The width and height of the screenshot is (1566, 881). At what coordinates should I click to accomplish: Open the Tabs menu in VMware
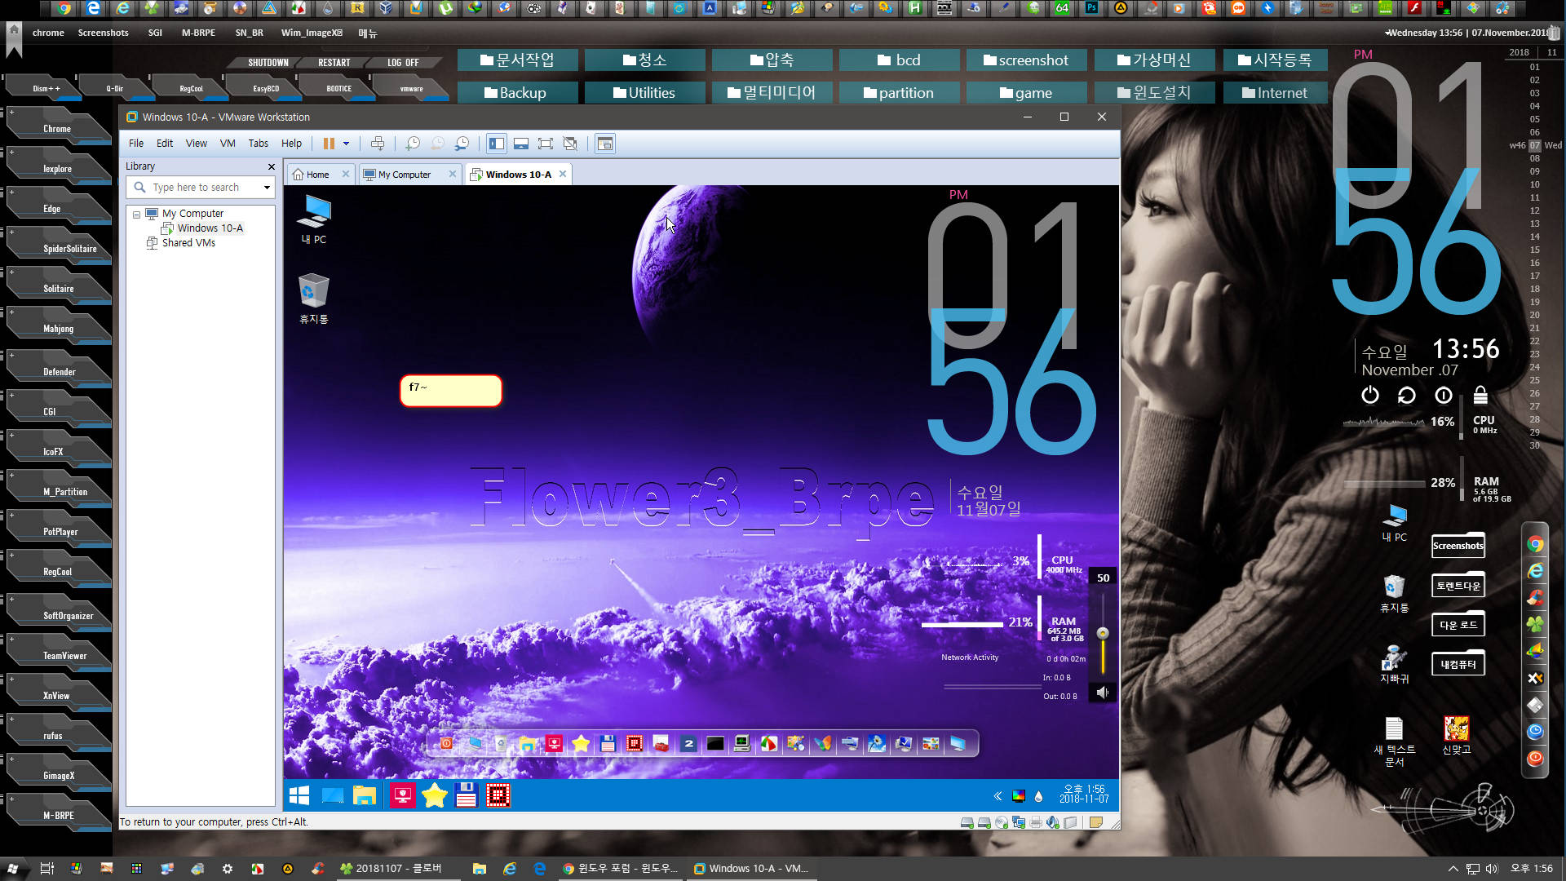pyautogui.click(x=259, y=144)
